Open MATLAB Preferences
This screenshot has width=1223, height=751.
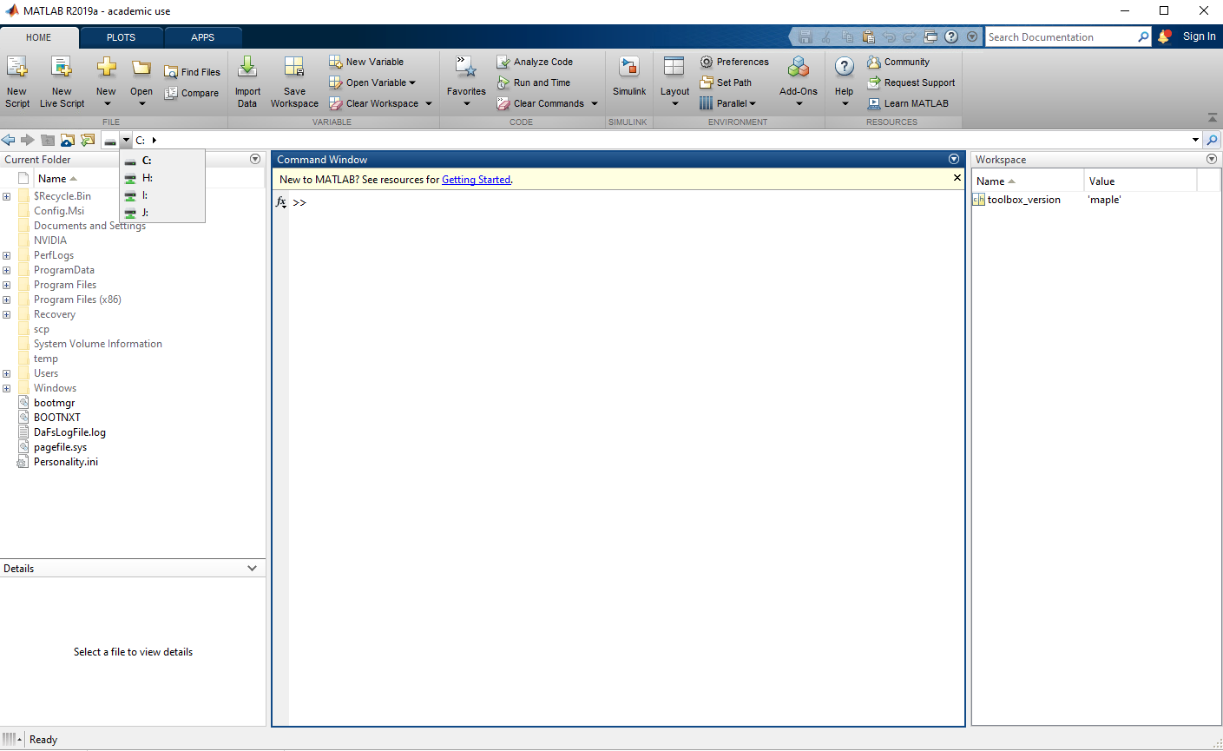pyautogui.click(x=734, y=62)
